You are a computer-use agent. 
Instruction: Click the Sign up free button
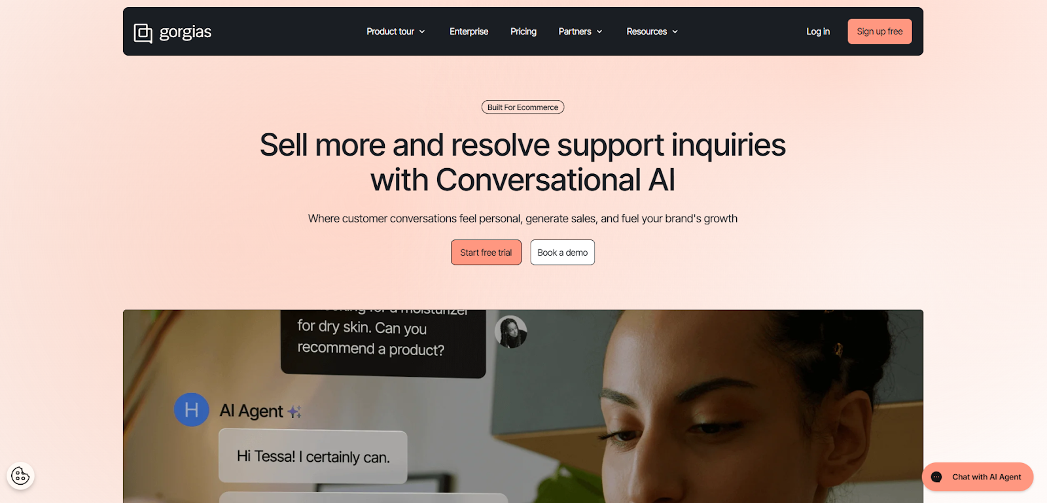[x=879, y=31]
